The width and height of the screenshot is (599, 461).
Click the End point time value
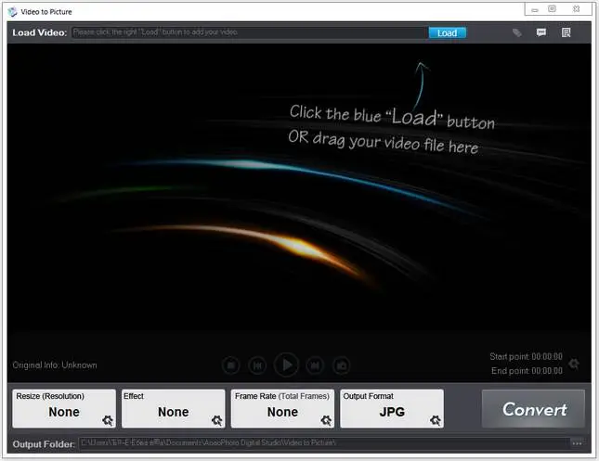pos(547,370)
